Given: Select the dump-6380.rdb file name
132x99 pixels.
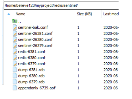Looking at the screenshot, I should tap(31, 76).
